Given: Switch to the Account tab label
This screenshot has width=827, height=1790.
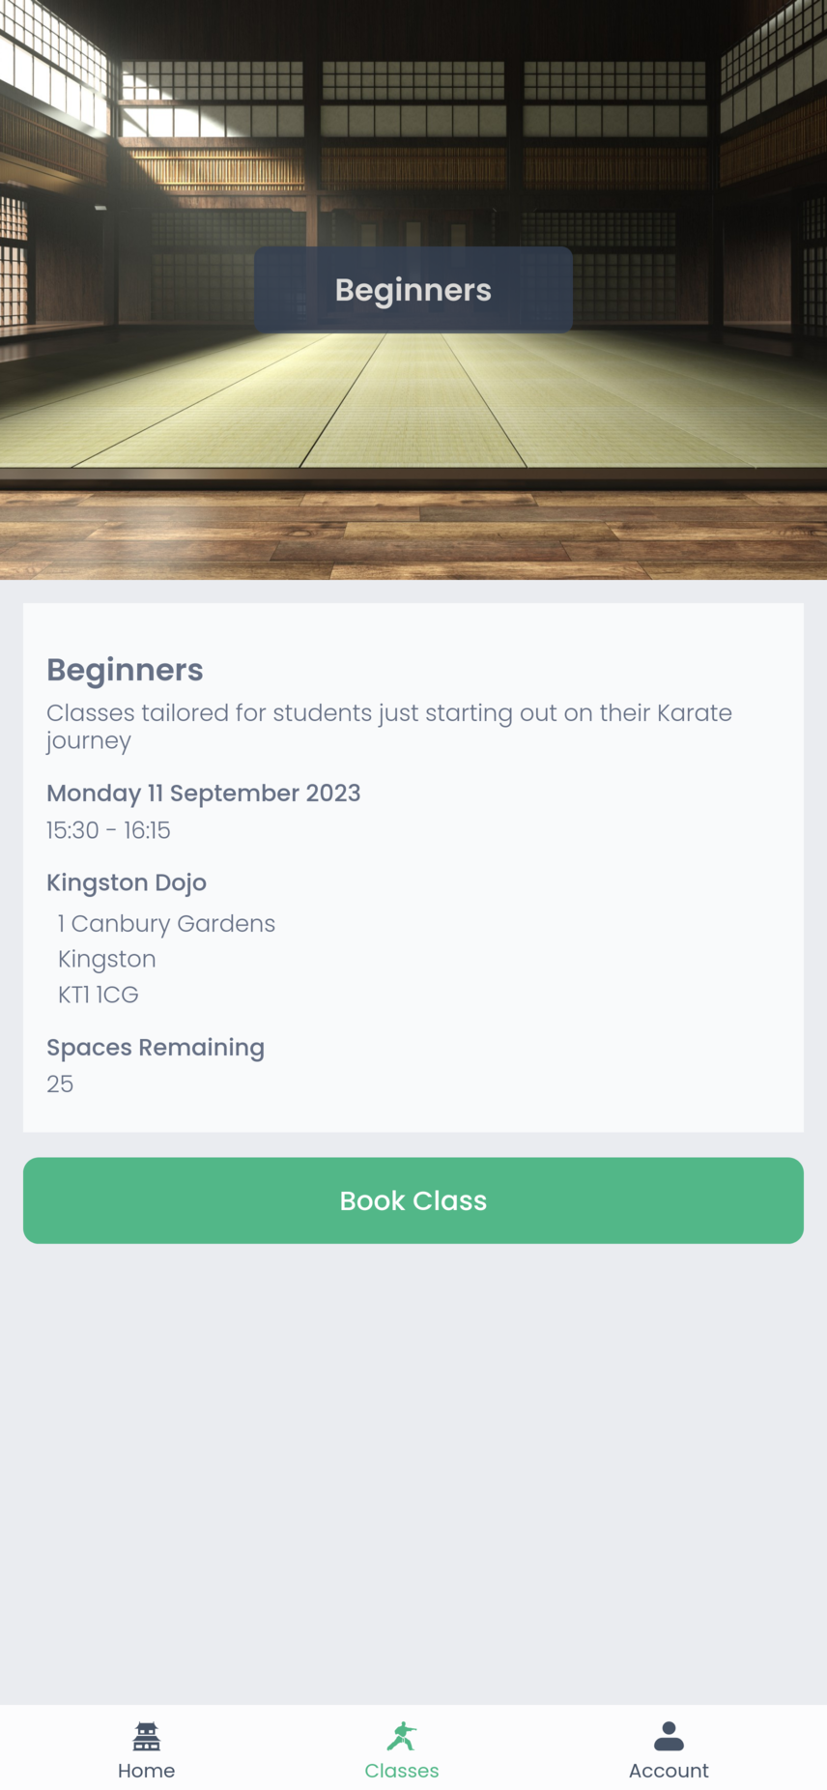Looking at the screenshot, I should 669,1771.
